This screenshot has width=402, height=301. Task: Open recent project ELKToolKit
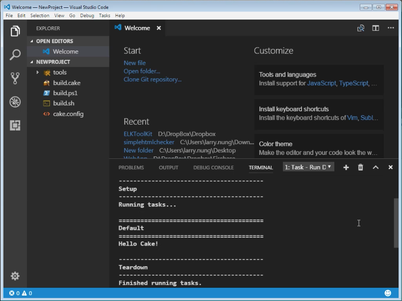coord(138,134)
